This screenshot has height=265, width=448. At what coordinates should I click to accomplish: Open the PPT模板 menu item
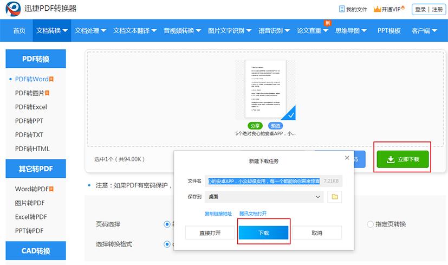[389, 30]
